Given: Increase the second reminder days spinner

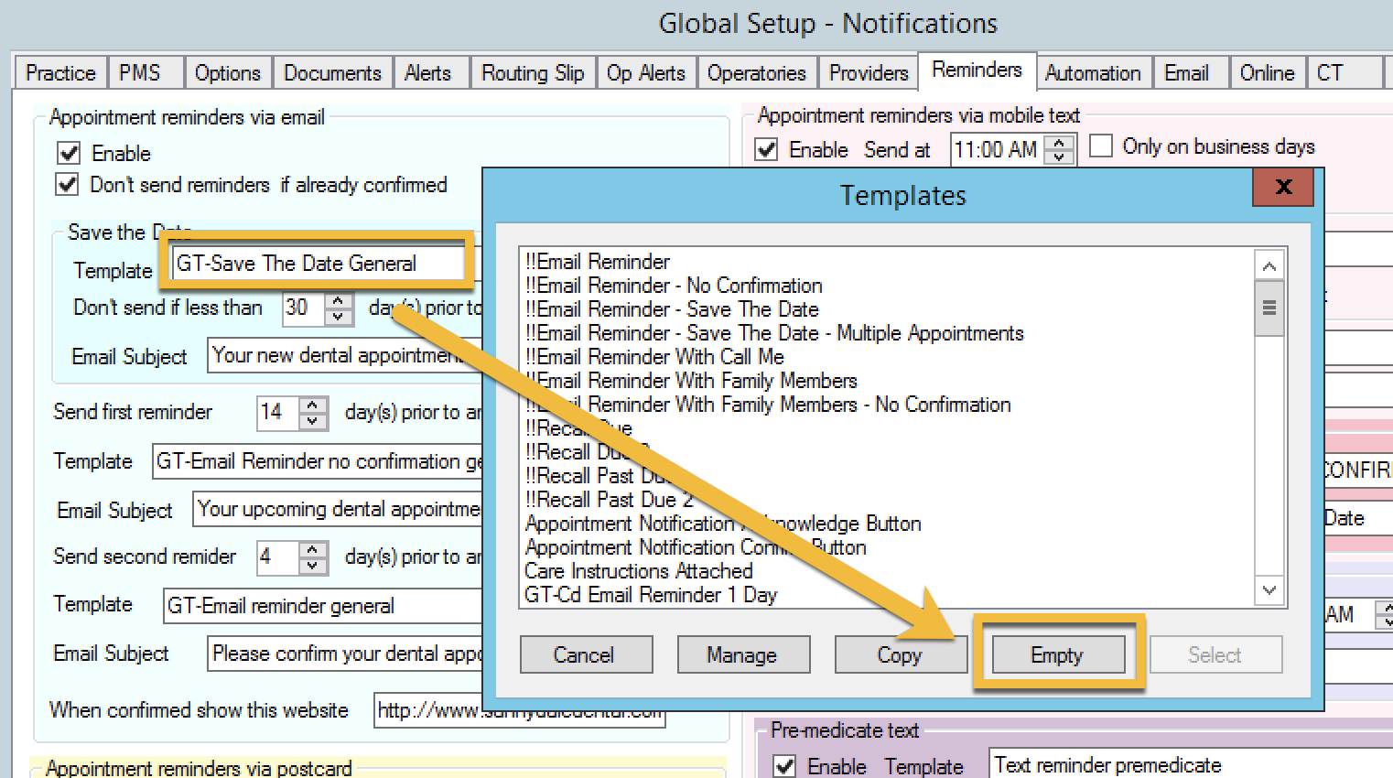Looking at the screenshot, I should click(313, 549).
